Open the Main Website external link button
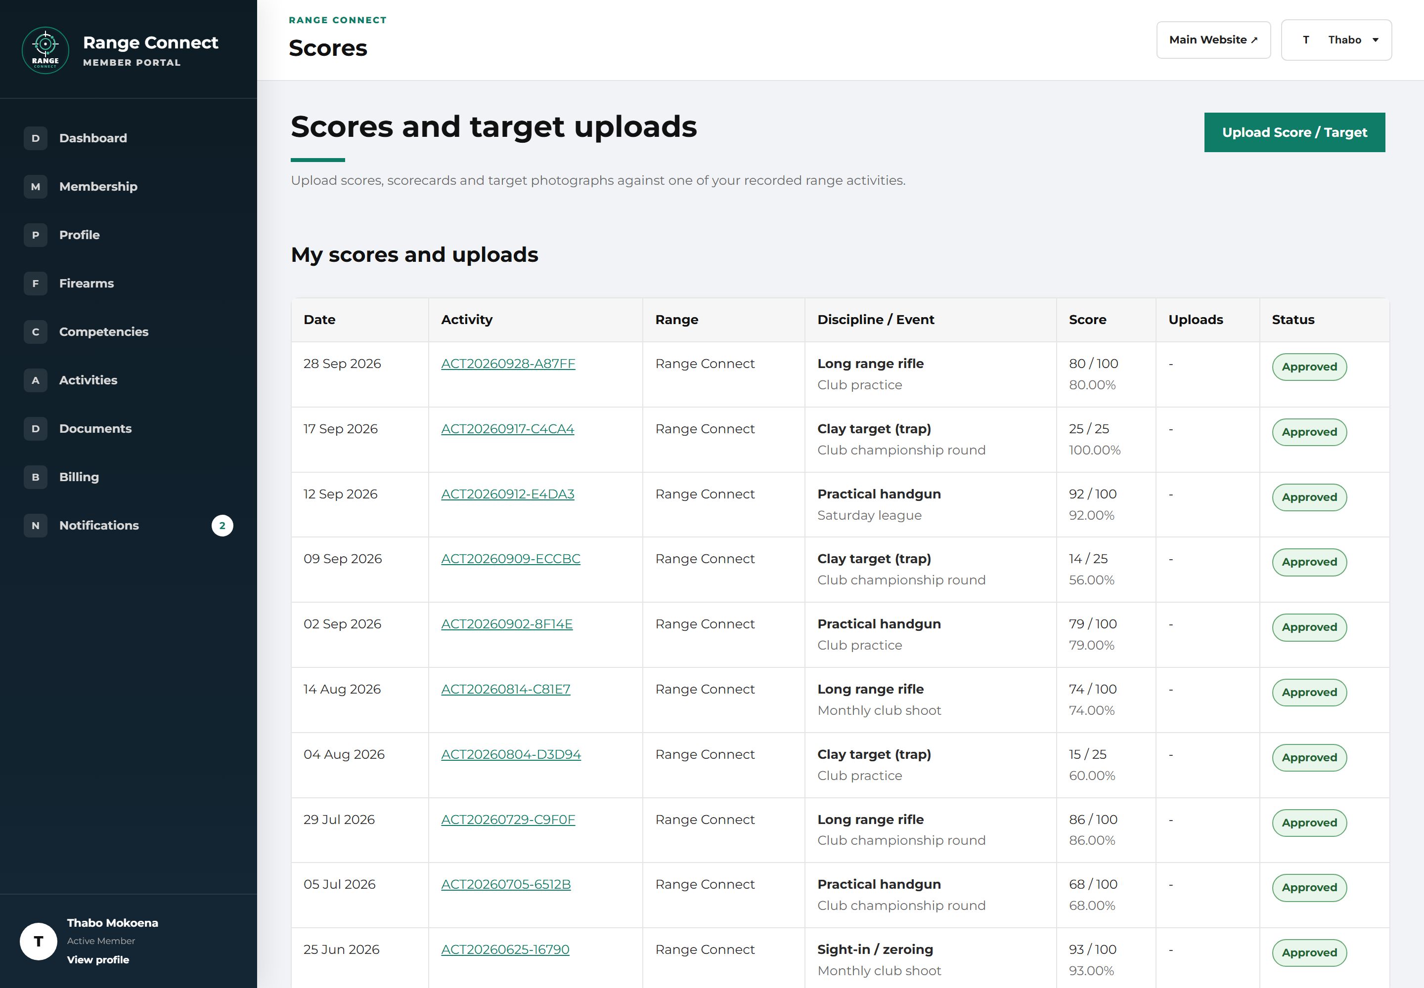The width and height of the screenshot is (1424, 988). (1213, 40)
